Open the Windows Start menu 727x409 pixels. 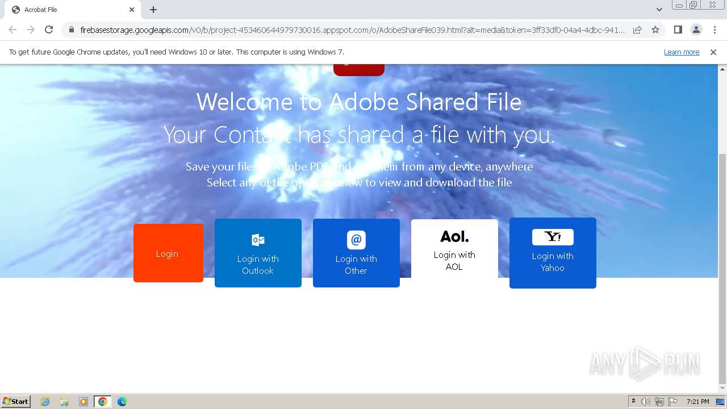click(16, 402)
